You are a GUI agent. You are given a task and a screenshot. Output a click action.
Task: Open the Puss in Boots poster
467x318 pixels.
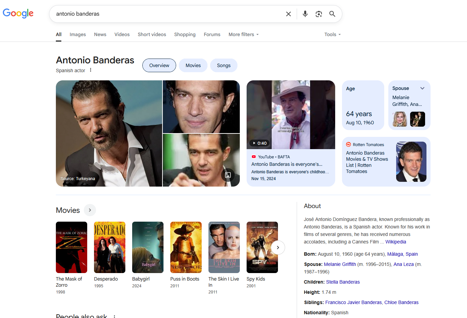(x=186, y=247)
